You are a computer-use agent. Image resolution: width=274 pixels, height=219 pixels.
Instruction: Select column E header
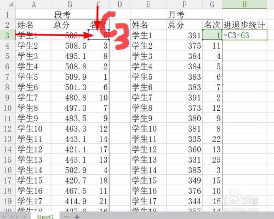coord(148,4)
